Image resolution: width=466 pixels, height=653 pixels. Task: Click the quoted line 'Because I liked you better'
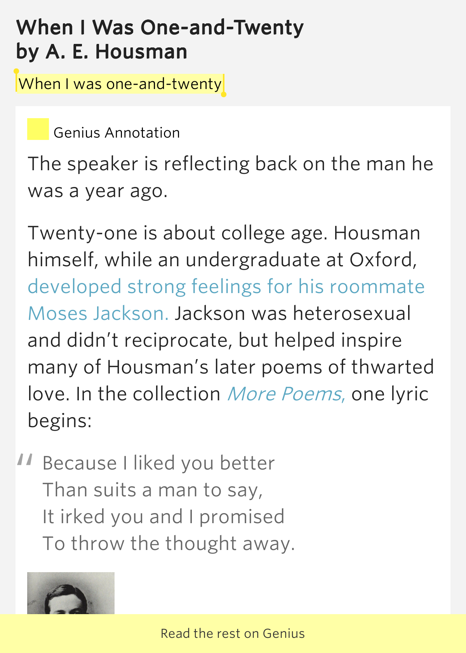pyautogui.click(x=158, y=463)
